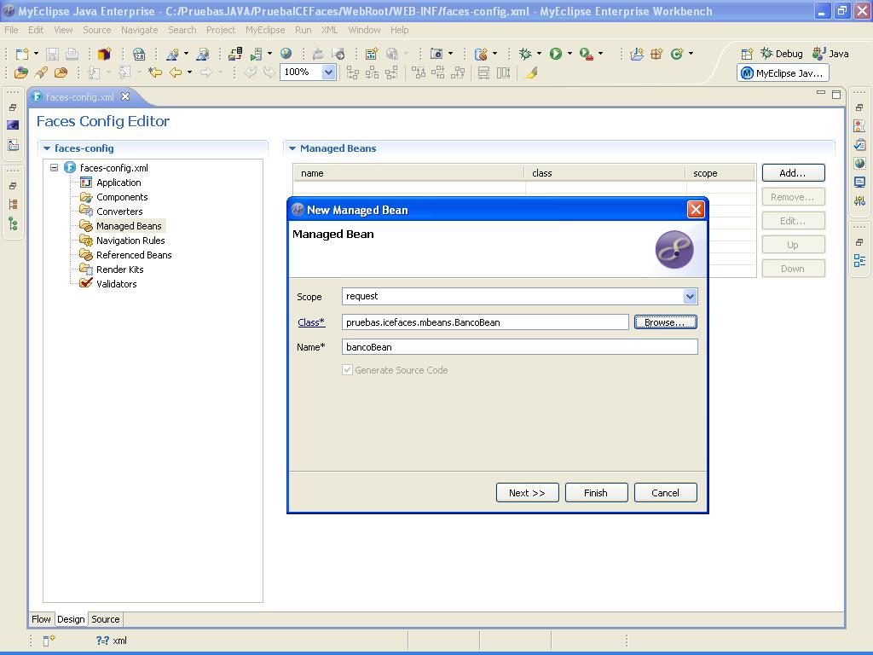Image resolution: width=873 pixels, height=655 pixels.
Task: Open the XML menu
Action: coord(330,30)
